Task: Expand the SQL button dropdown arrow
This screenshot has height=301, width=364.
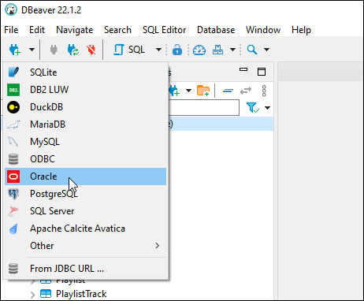Action: pos(158,50)
